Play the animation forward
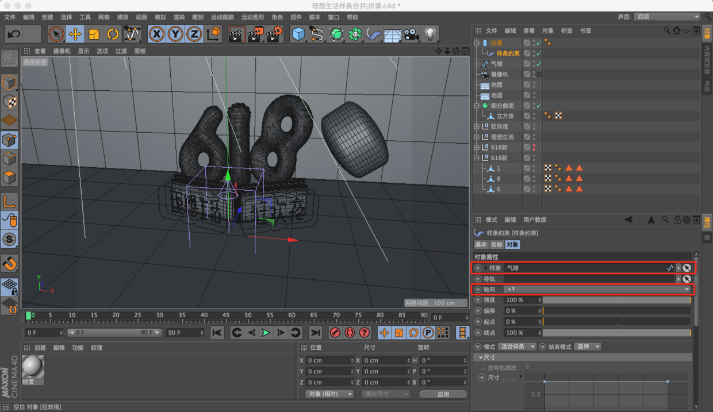The image size is (713, 412). point(266,333)
